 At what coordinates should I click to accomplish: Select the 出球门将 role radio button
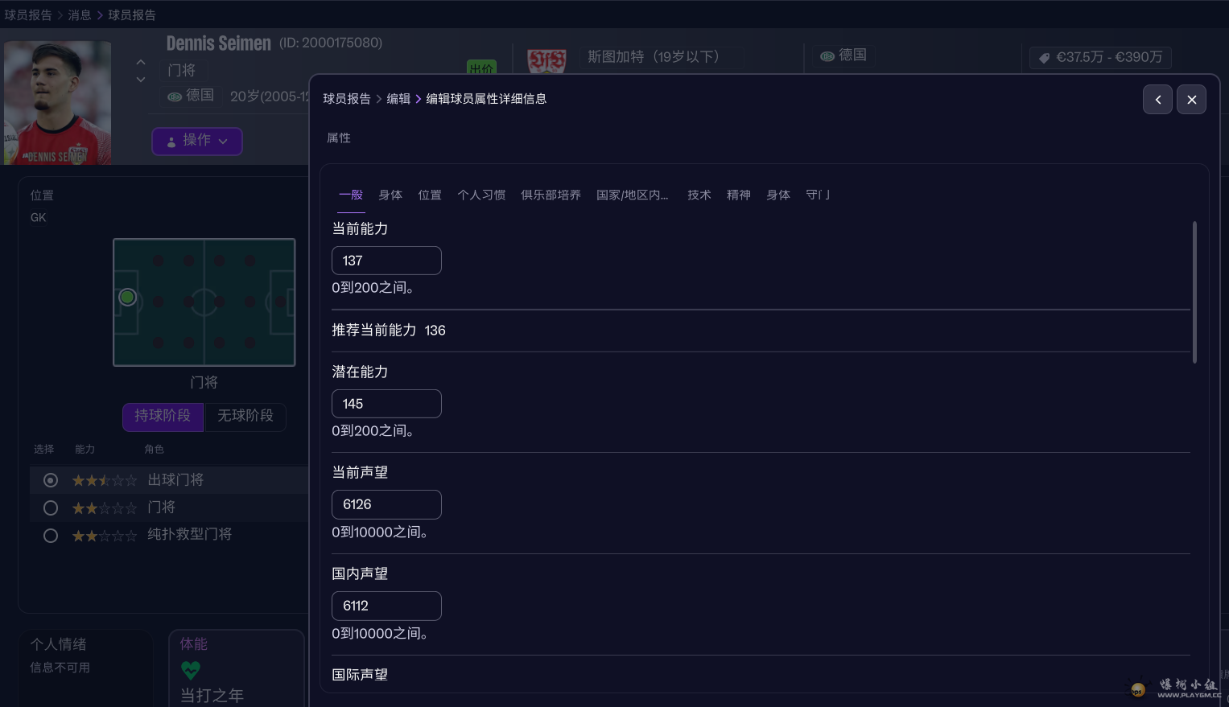coord(51,480)
